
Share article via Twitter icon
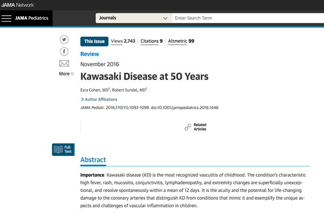(x=64, y=39)
